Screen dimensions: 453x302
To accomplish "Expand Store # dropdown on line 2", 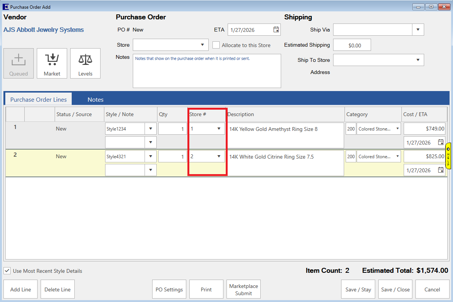I will point(219,156).
